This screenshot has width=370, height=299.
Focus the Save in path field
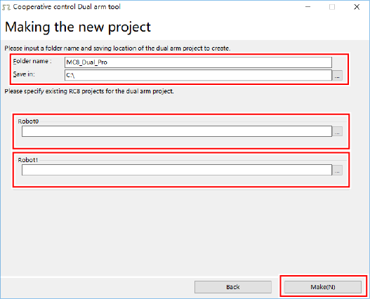click(198, 75)
